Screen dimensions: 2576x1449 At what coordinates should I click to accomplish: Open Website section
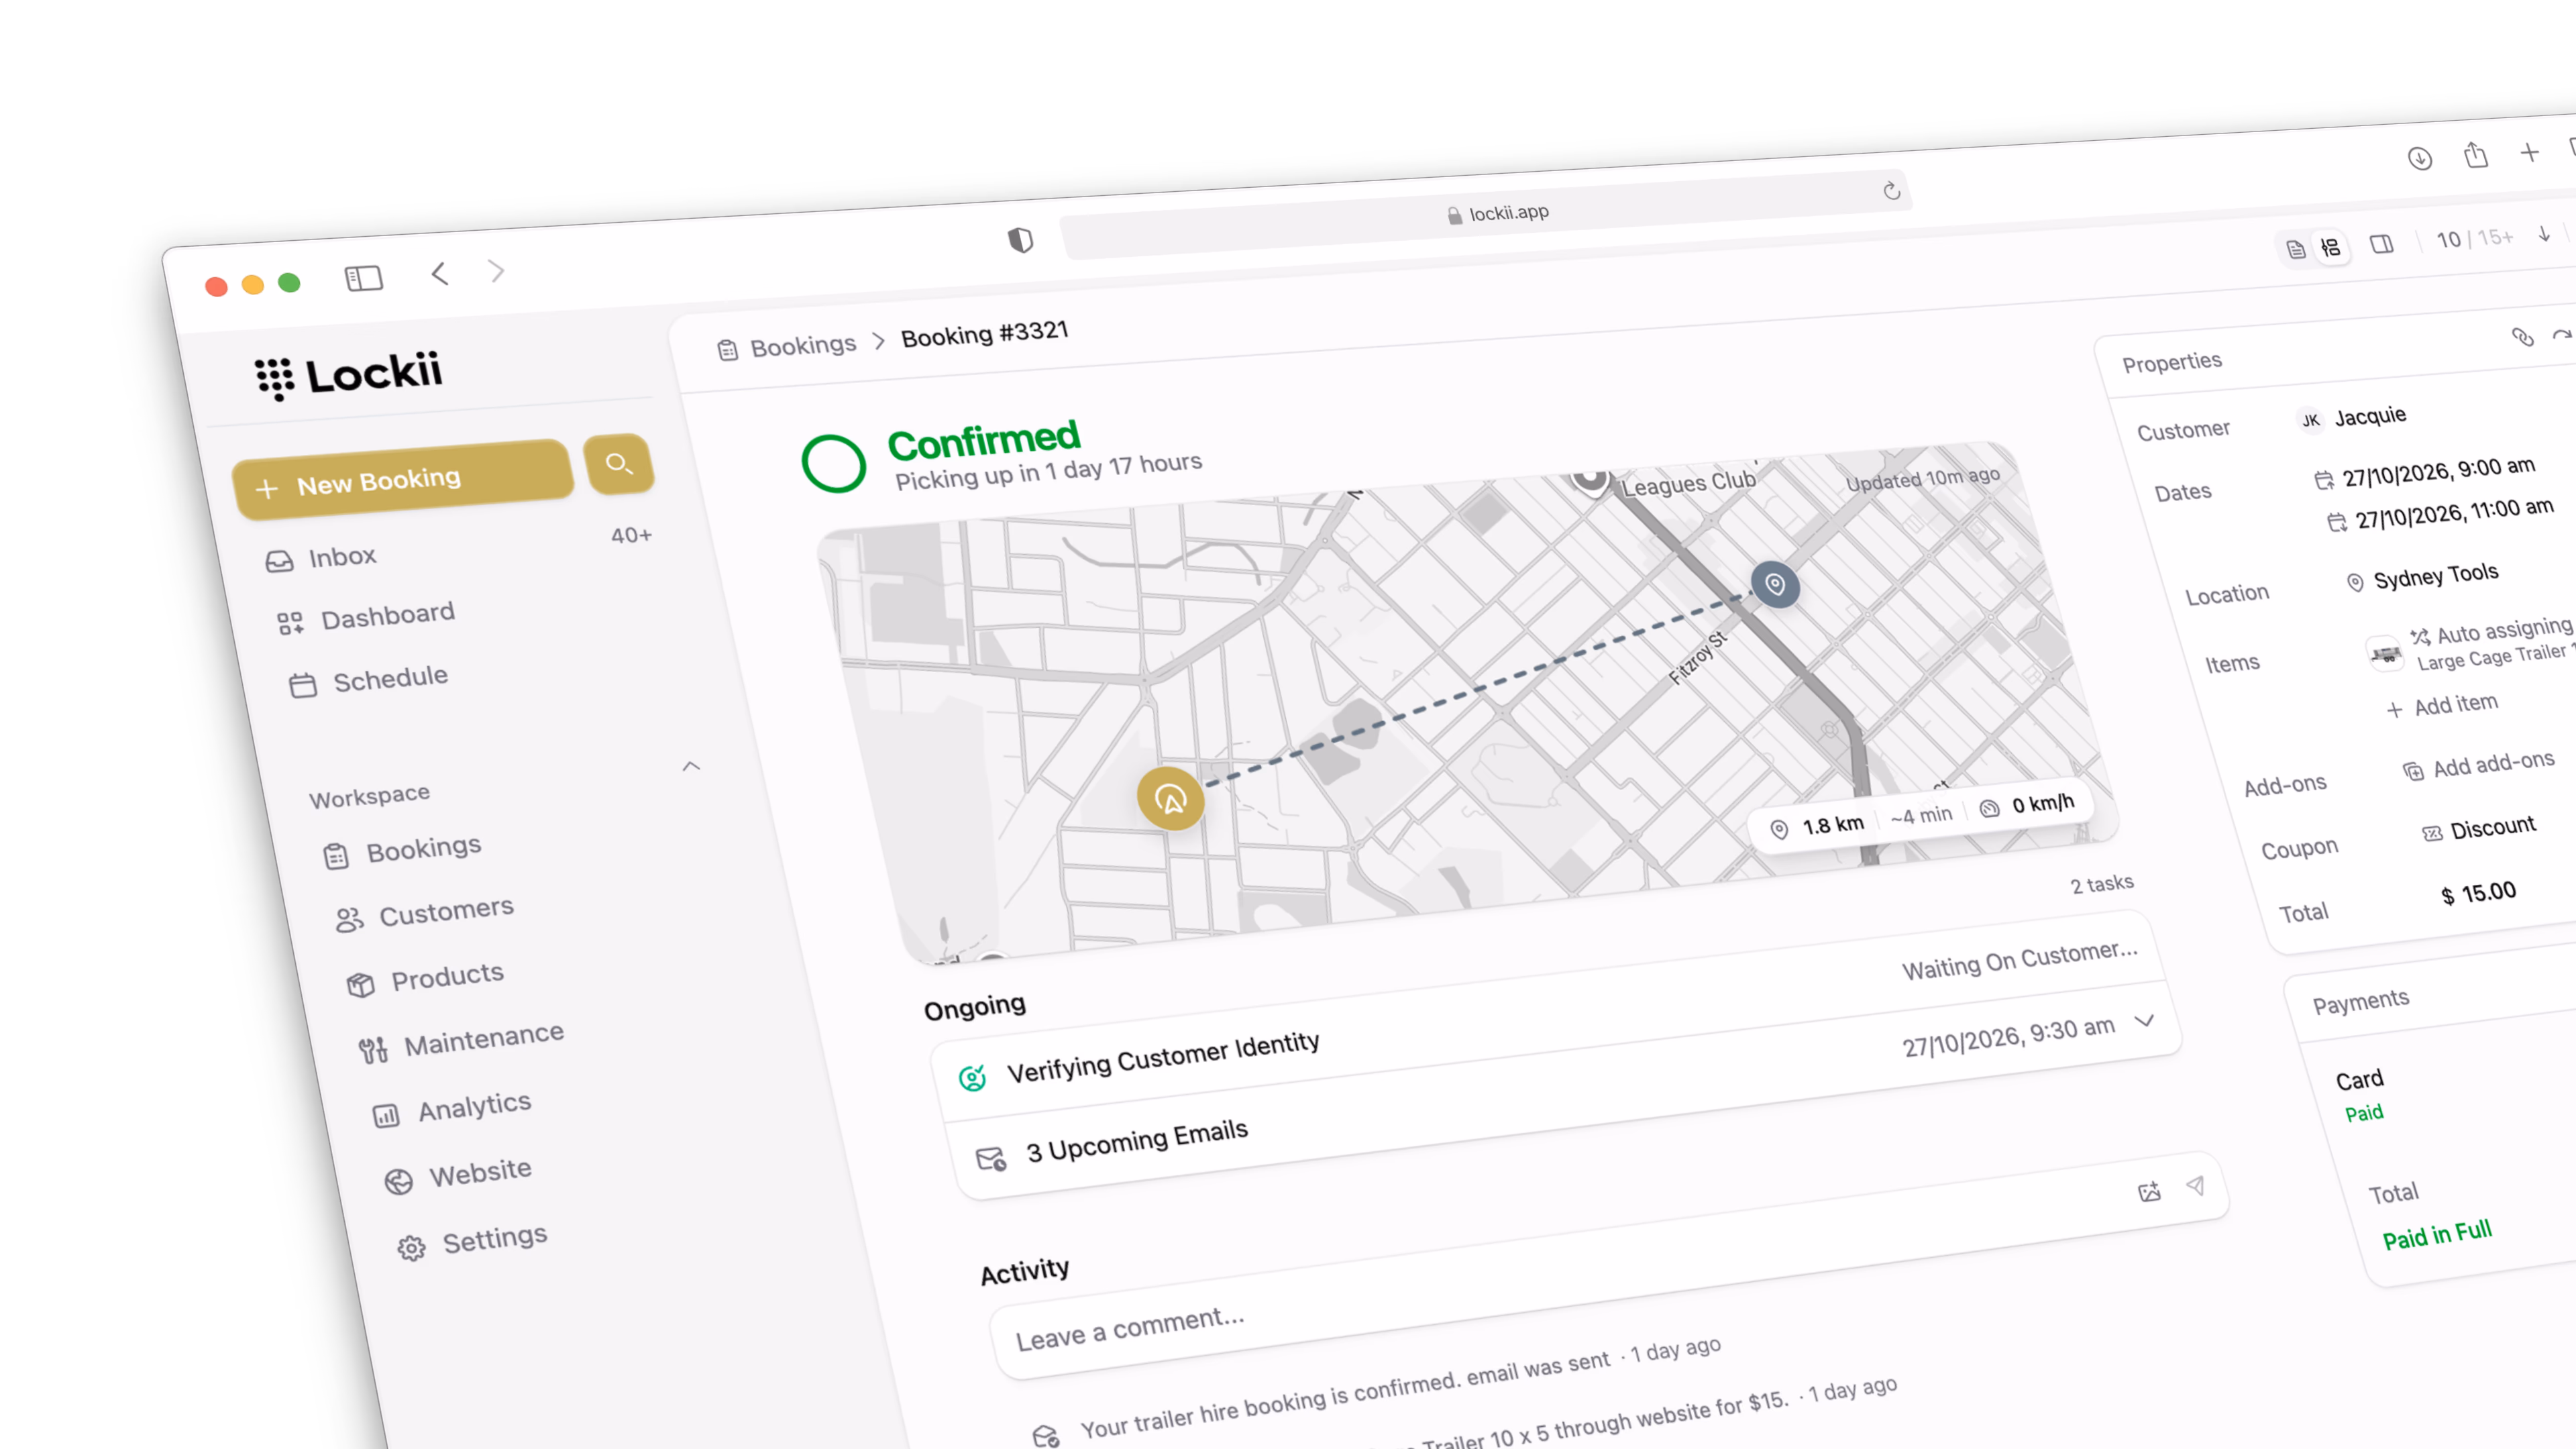click(x=458, y=1174)
